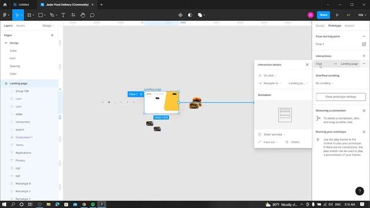Click the Share button

click(x=323, y=15)
